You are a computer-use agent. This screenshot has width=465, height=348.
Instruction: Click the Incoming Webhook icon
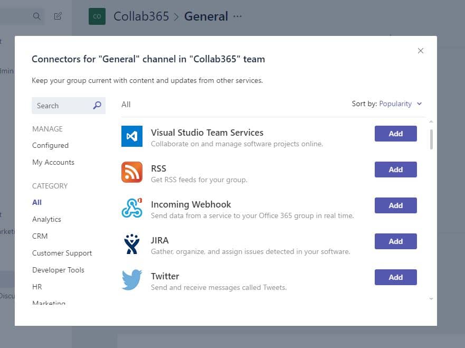coord(131,208)
